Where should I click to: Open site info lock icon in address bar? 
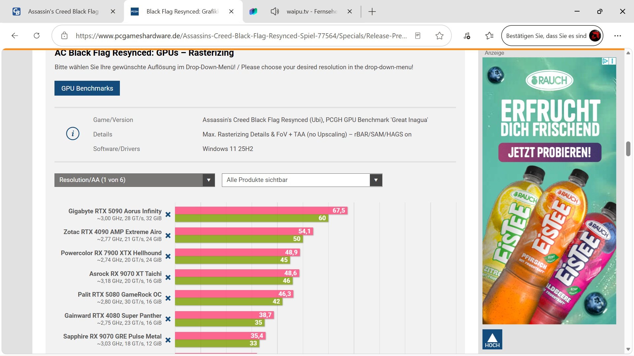point(64,36)
